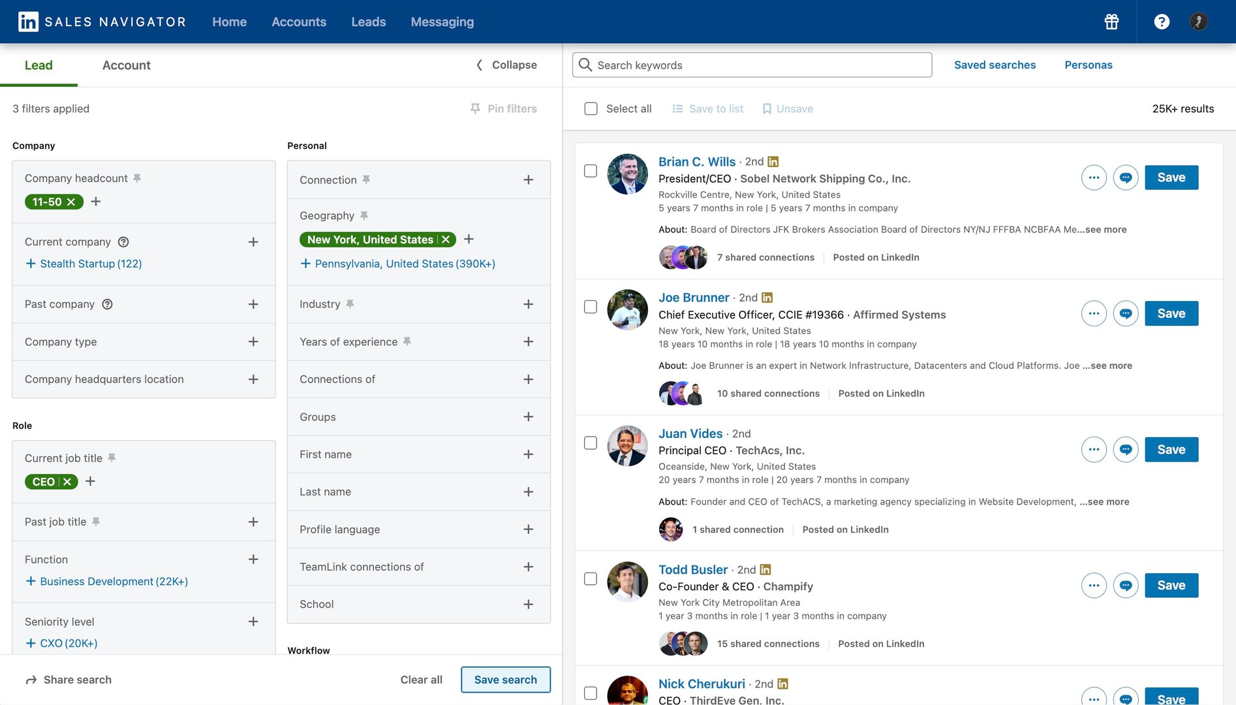Select Todd Busler checkbox
This screenshot has width=1236, height=705.
[x=591, y=579]
